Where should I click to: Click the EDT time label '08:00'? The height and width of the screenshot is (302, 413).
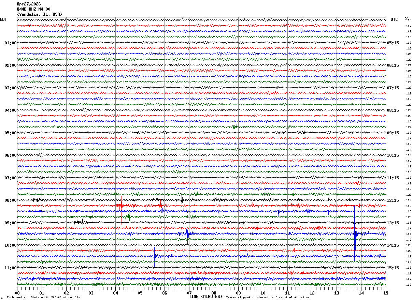tap(10, 200)
